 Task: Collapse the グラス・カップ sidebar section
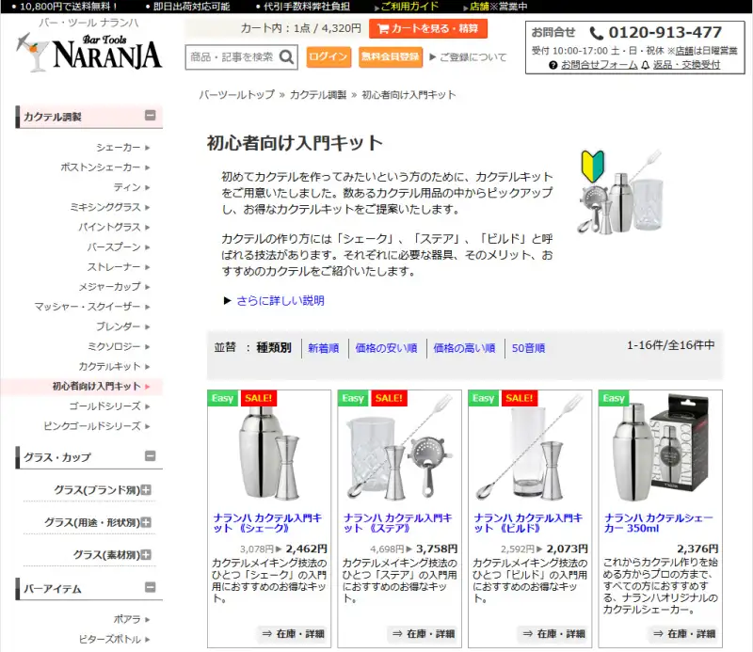pos(151,455)
